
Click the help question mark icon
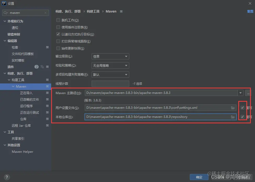click(7, 177)
